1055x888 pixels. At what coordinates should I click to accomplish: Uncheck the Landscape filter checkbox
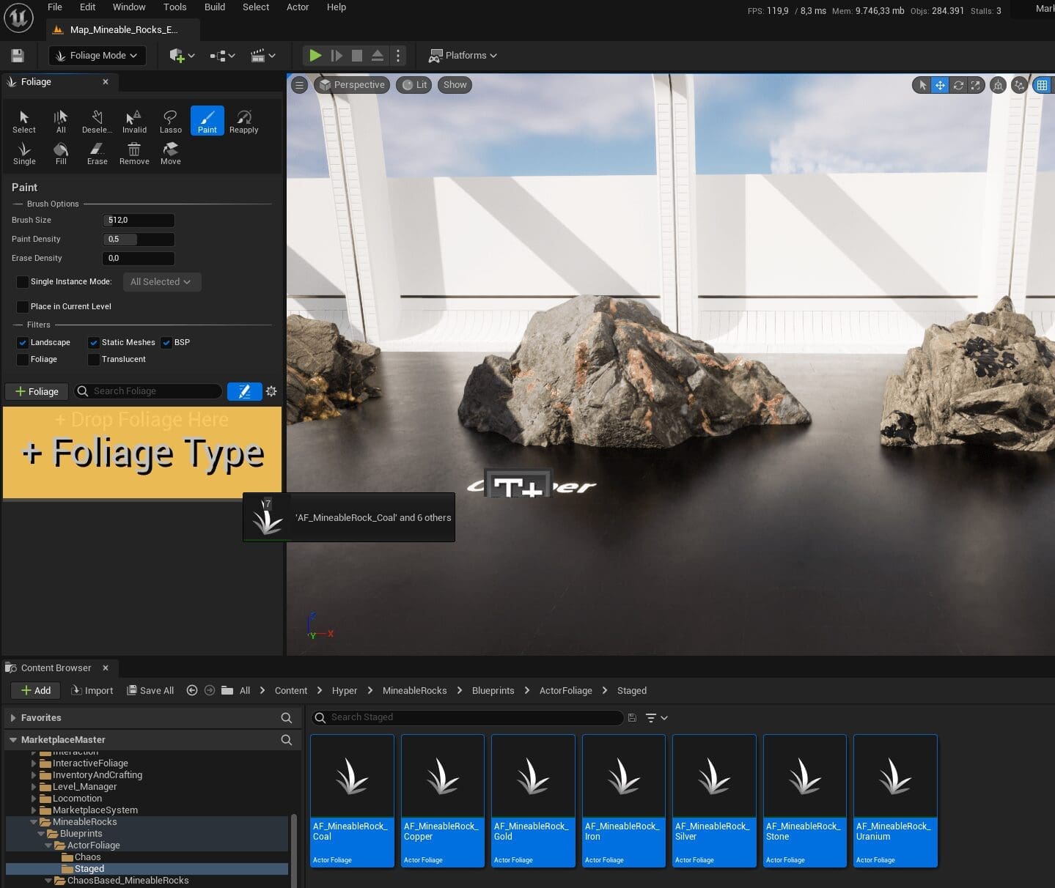23,342
